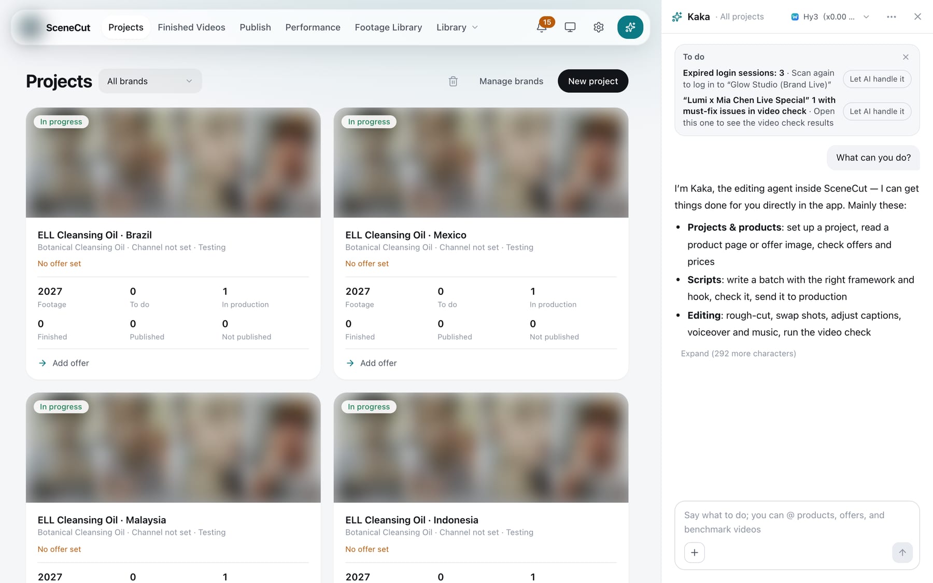This screenshot has height=583, width=933.
Task: Click the arrow icon for Brazil Add offer
Action: (43, 363)
